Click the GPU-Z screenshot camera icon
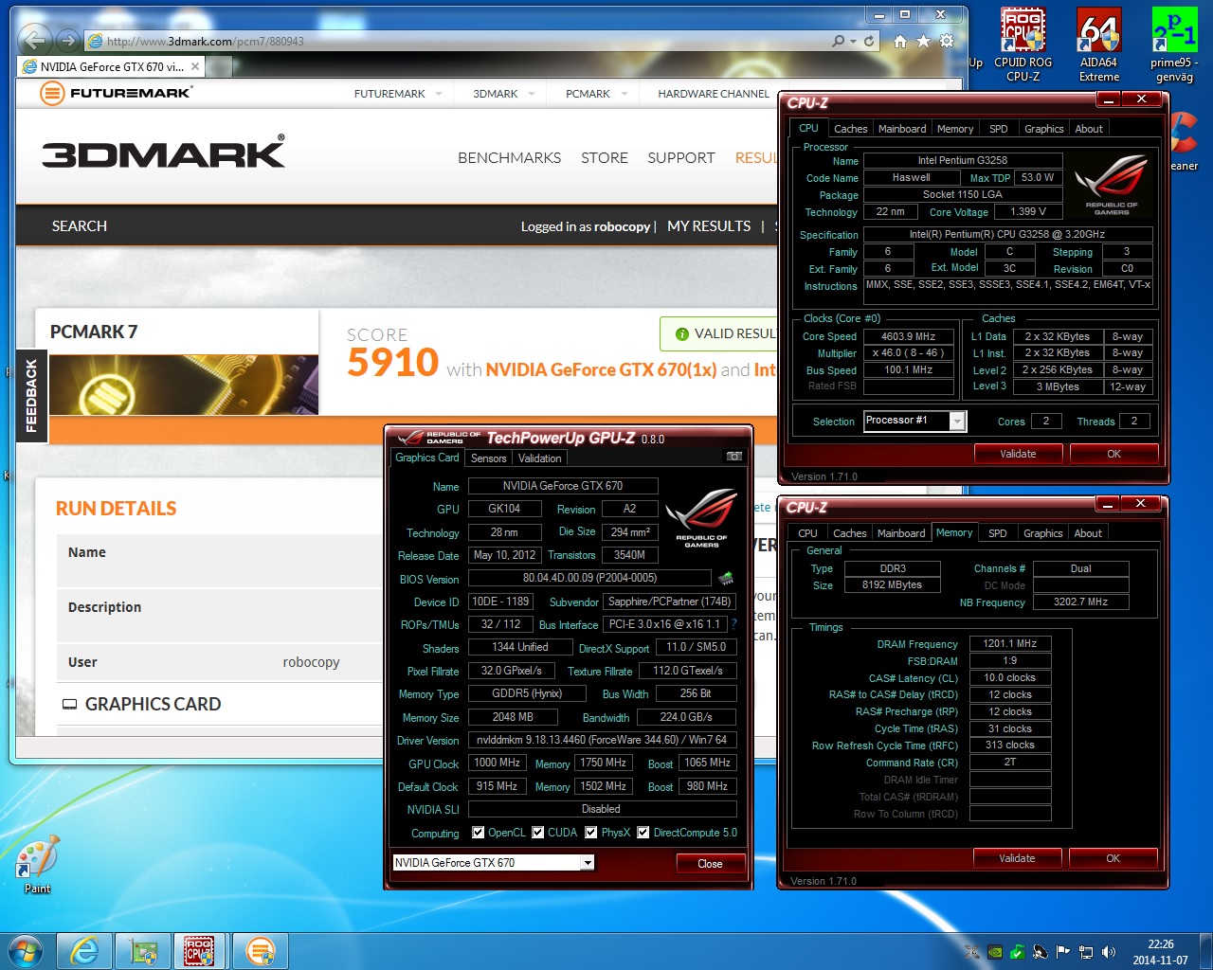The width and height of the screenshot is (1213, 970). [x=733, y=457]
